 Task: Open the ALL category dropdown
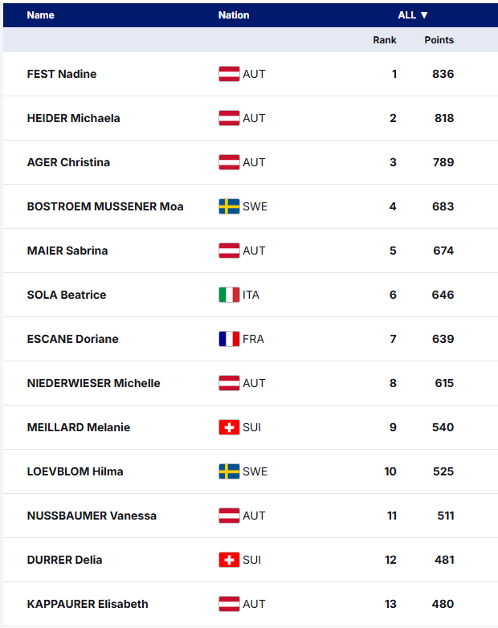click(413, 15)
